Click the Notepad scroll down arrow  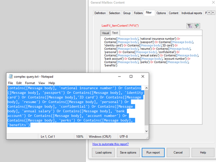147,131
